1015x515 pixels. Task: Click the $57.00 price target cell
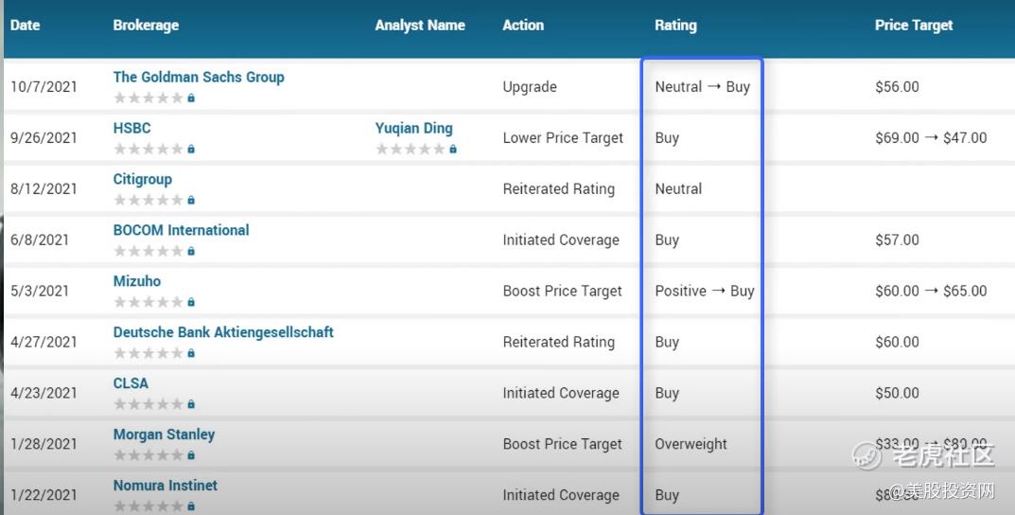[x=897, y=240]
